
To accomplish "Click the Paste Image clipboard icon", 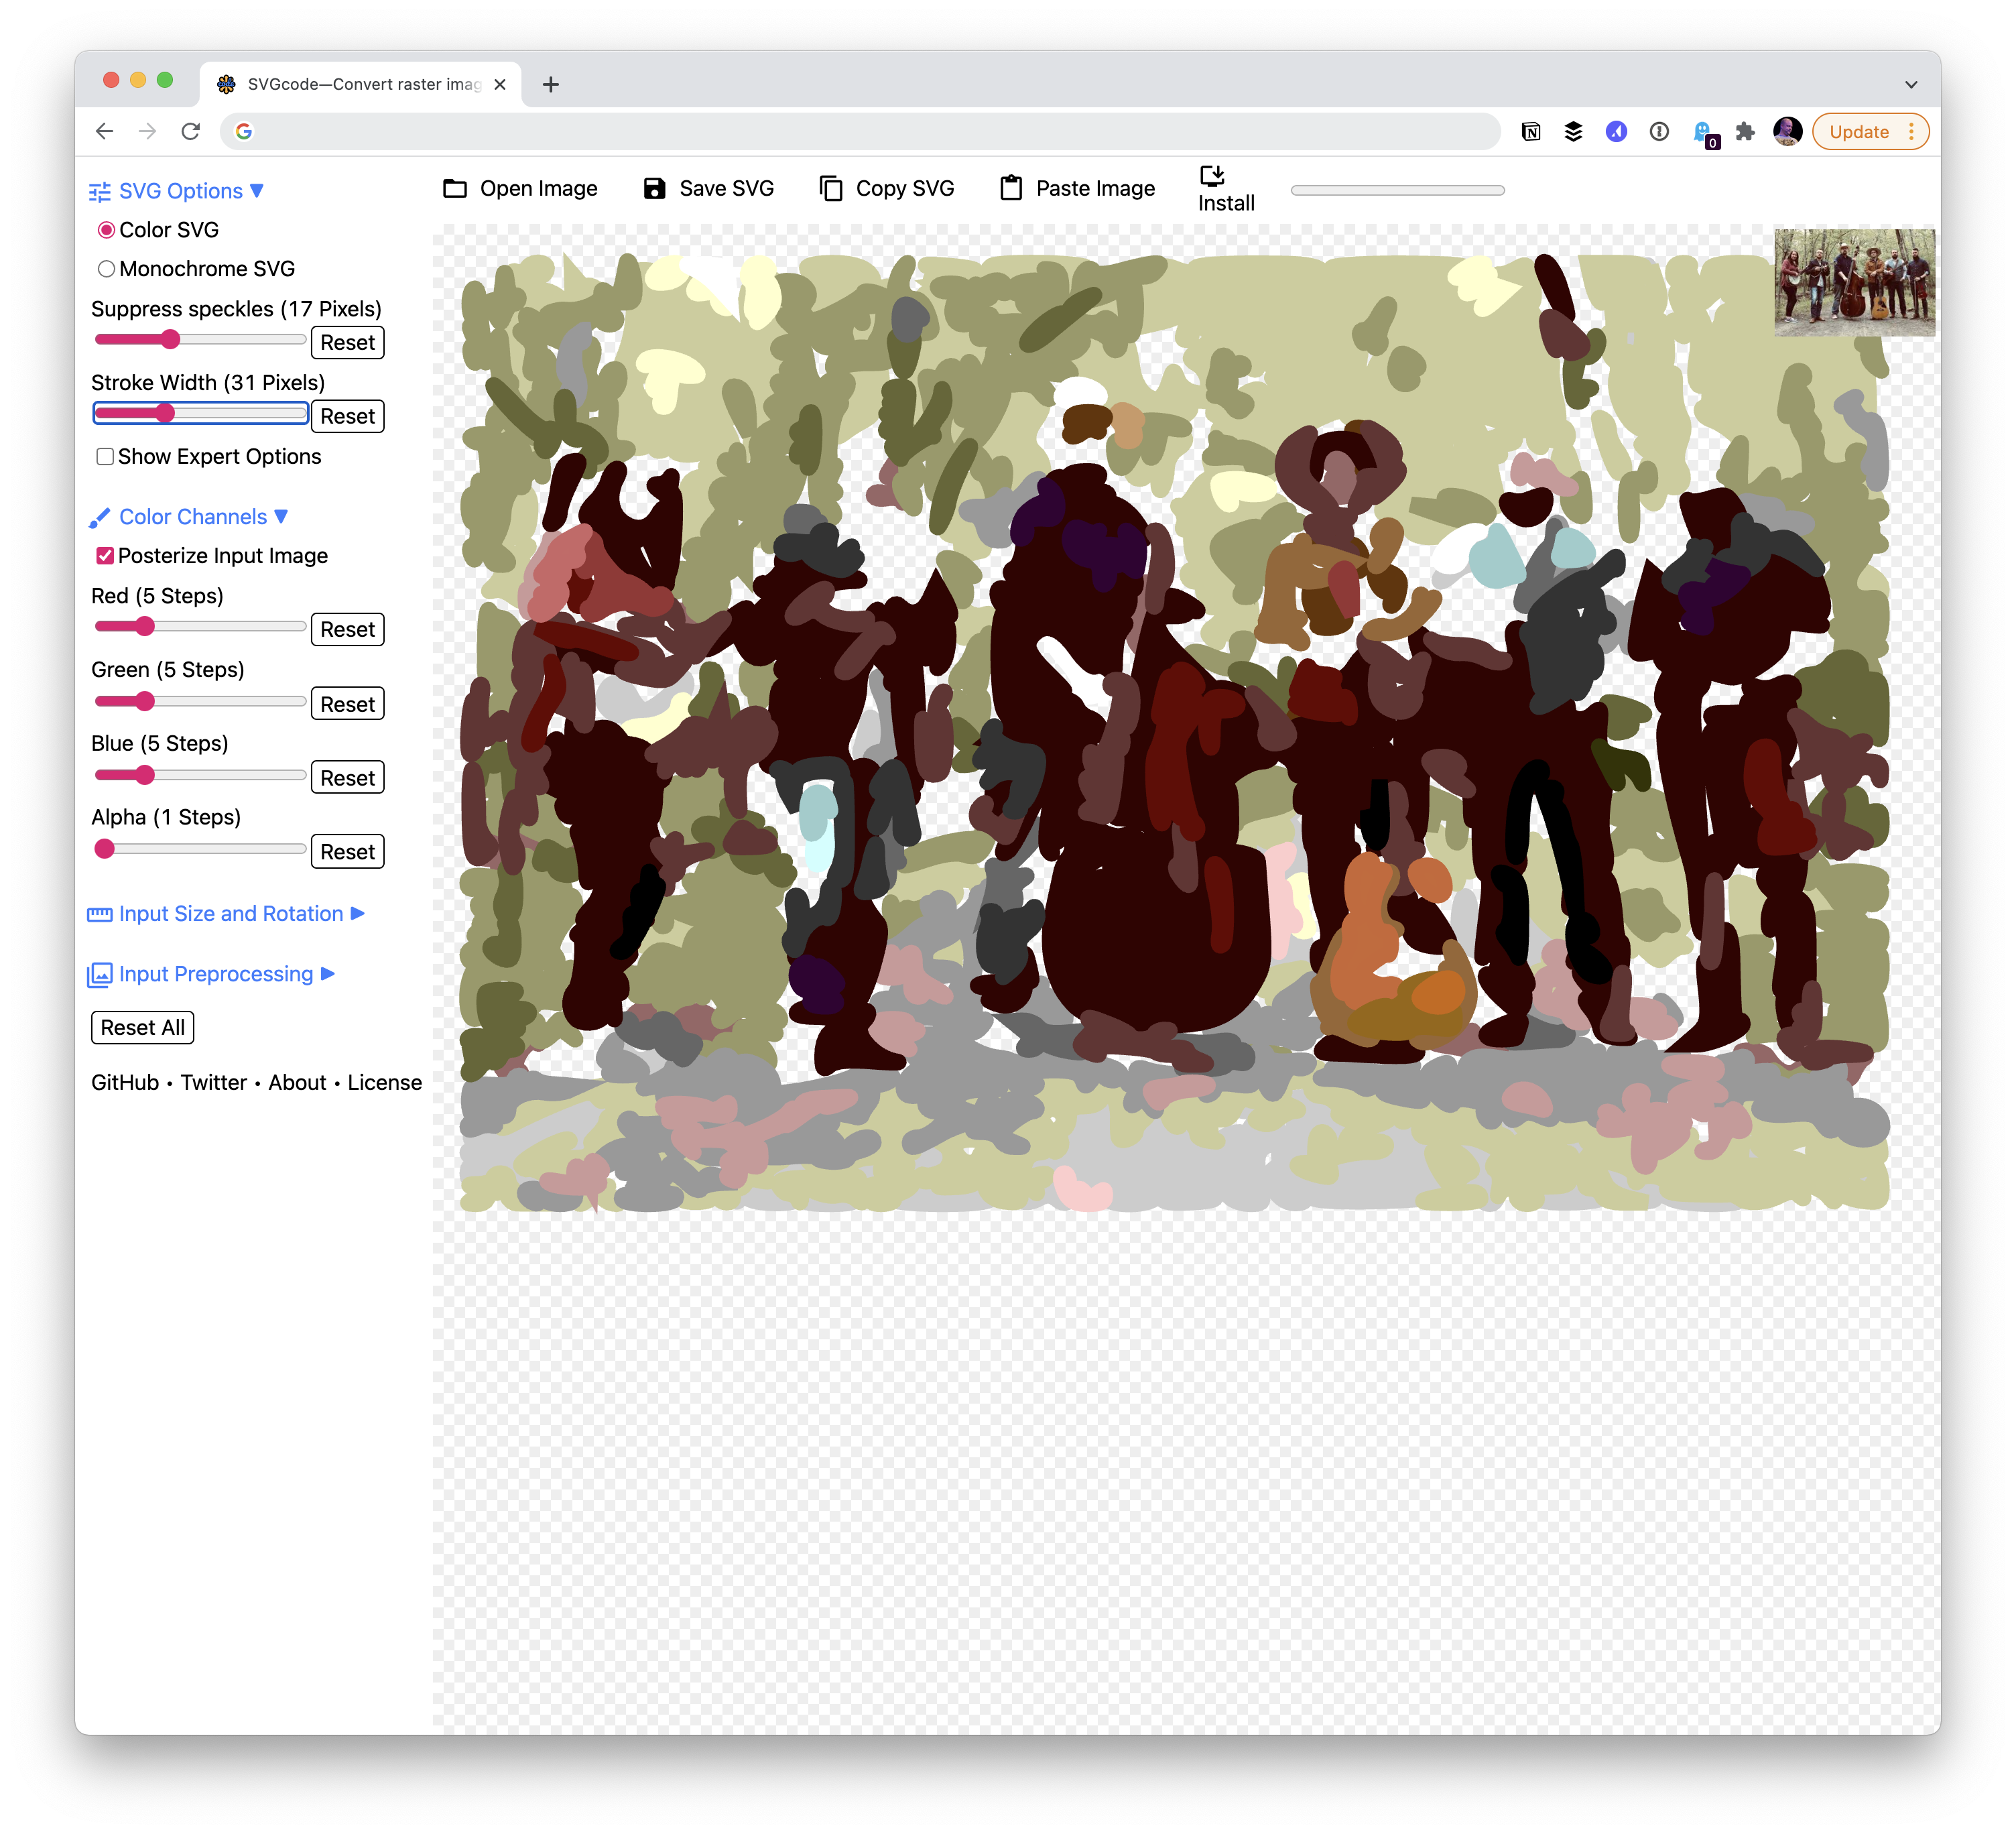I will (x=1011, y=188).
